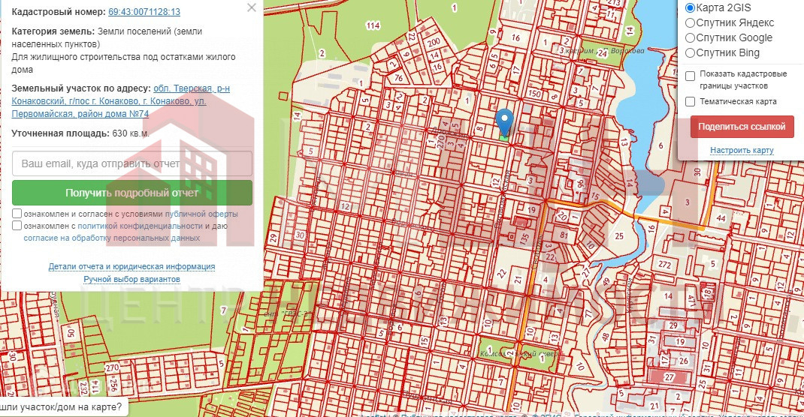Image resolution: width=804 pixels, height=417 pixels.
Task: Open 'согласие на обработку персональных данных' link
Action: pos(112,238)
